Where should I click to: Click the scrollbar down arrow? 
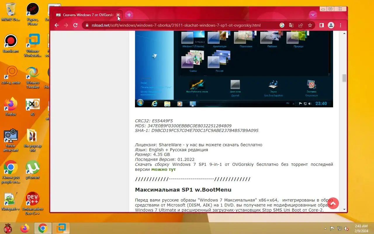pyautogui.click(x=344, y=209)
